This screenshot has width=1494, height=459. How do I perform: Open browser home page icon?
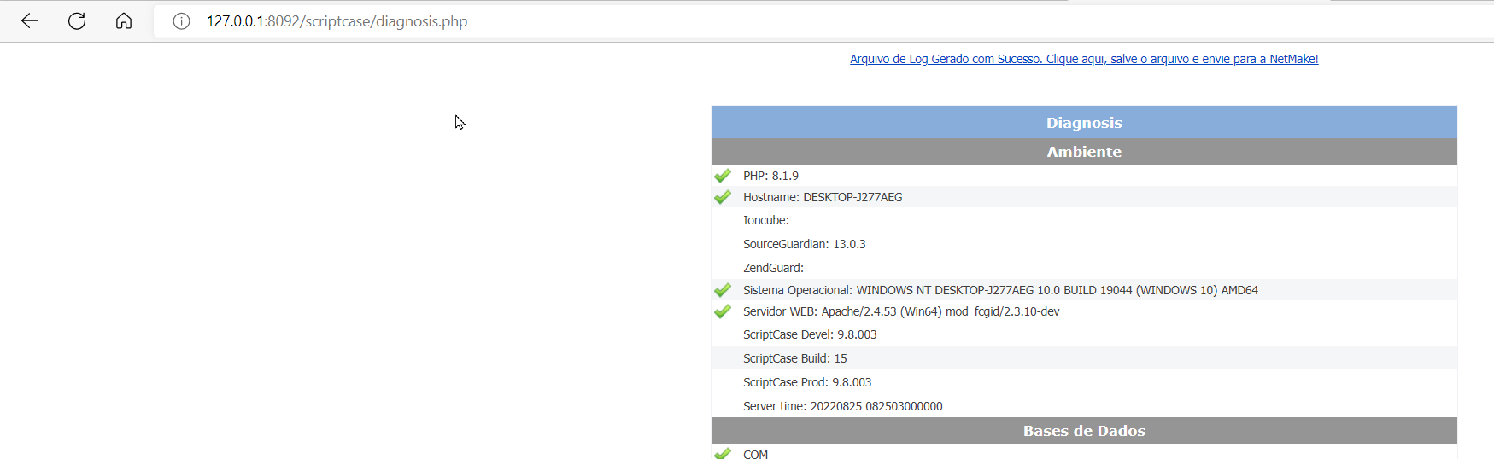pos(124,21)
